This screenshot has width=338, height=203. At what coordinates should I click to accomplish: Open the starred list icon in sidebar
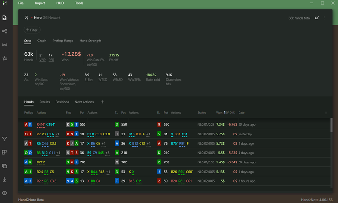point(4,58)
